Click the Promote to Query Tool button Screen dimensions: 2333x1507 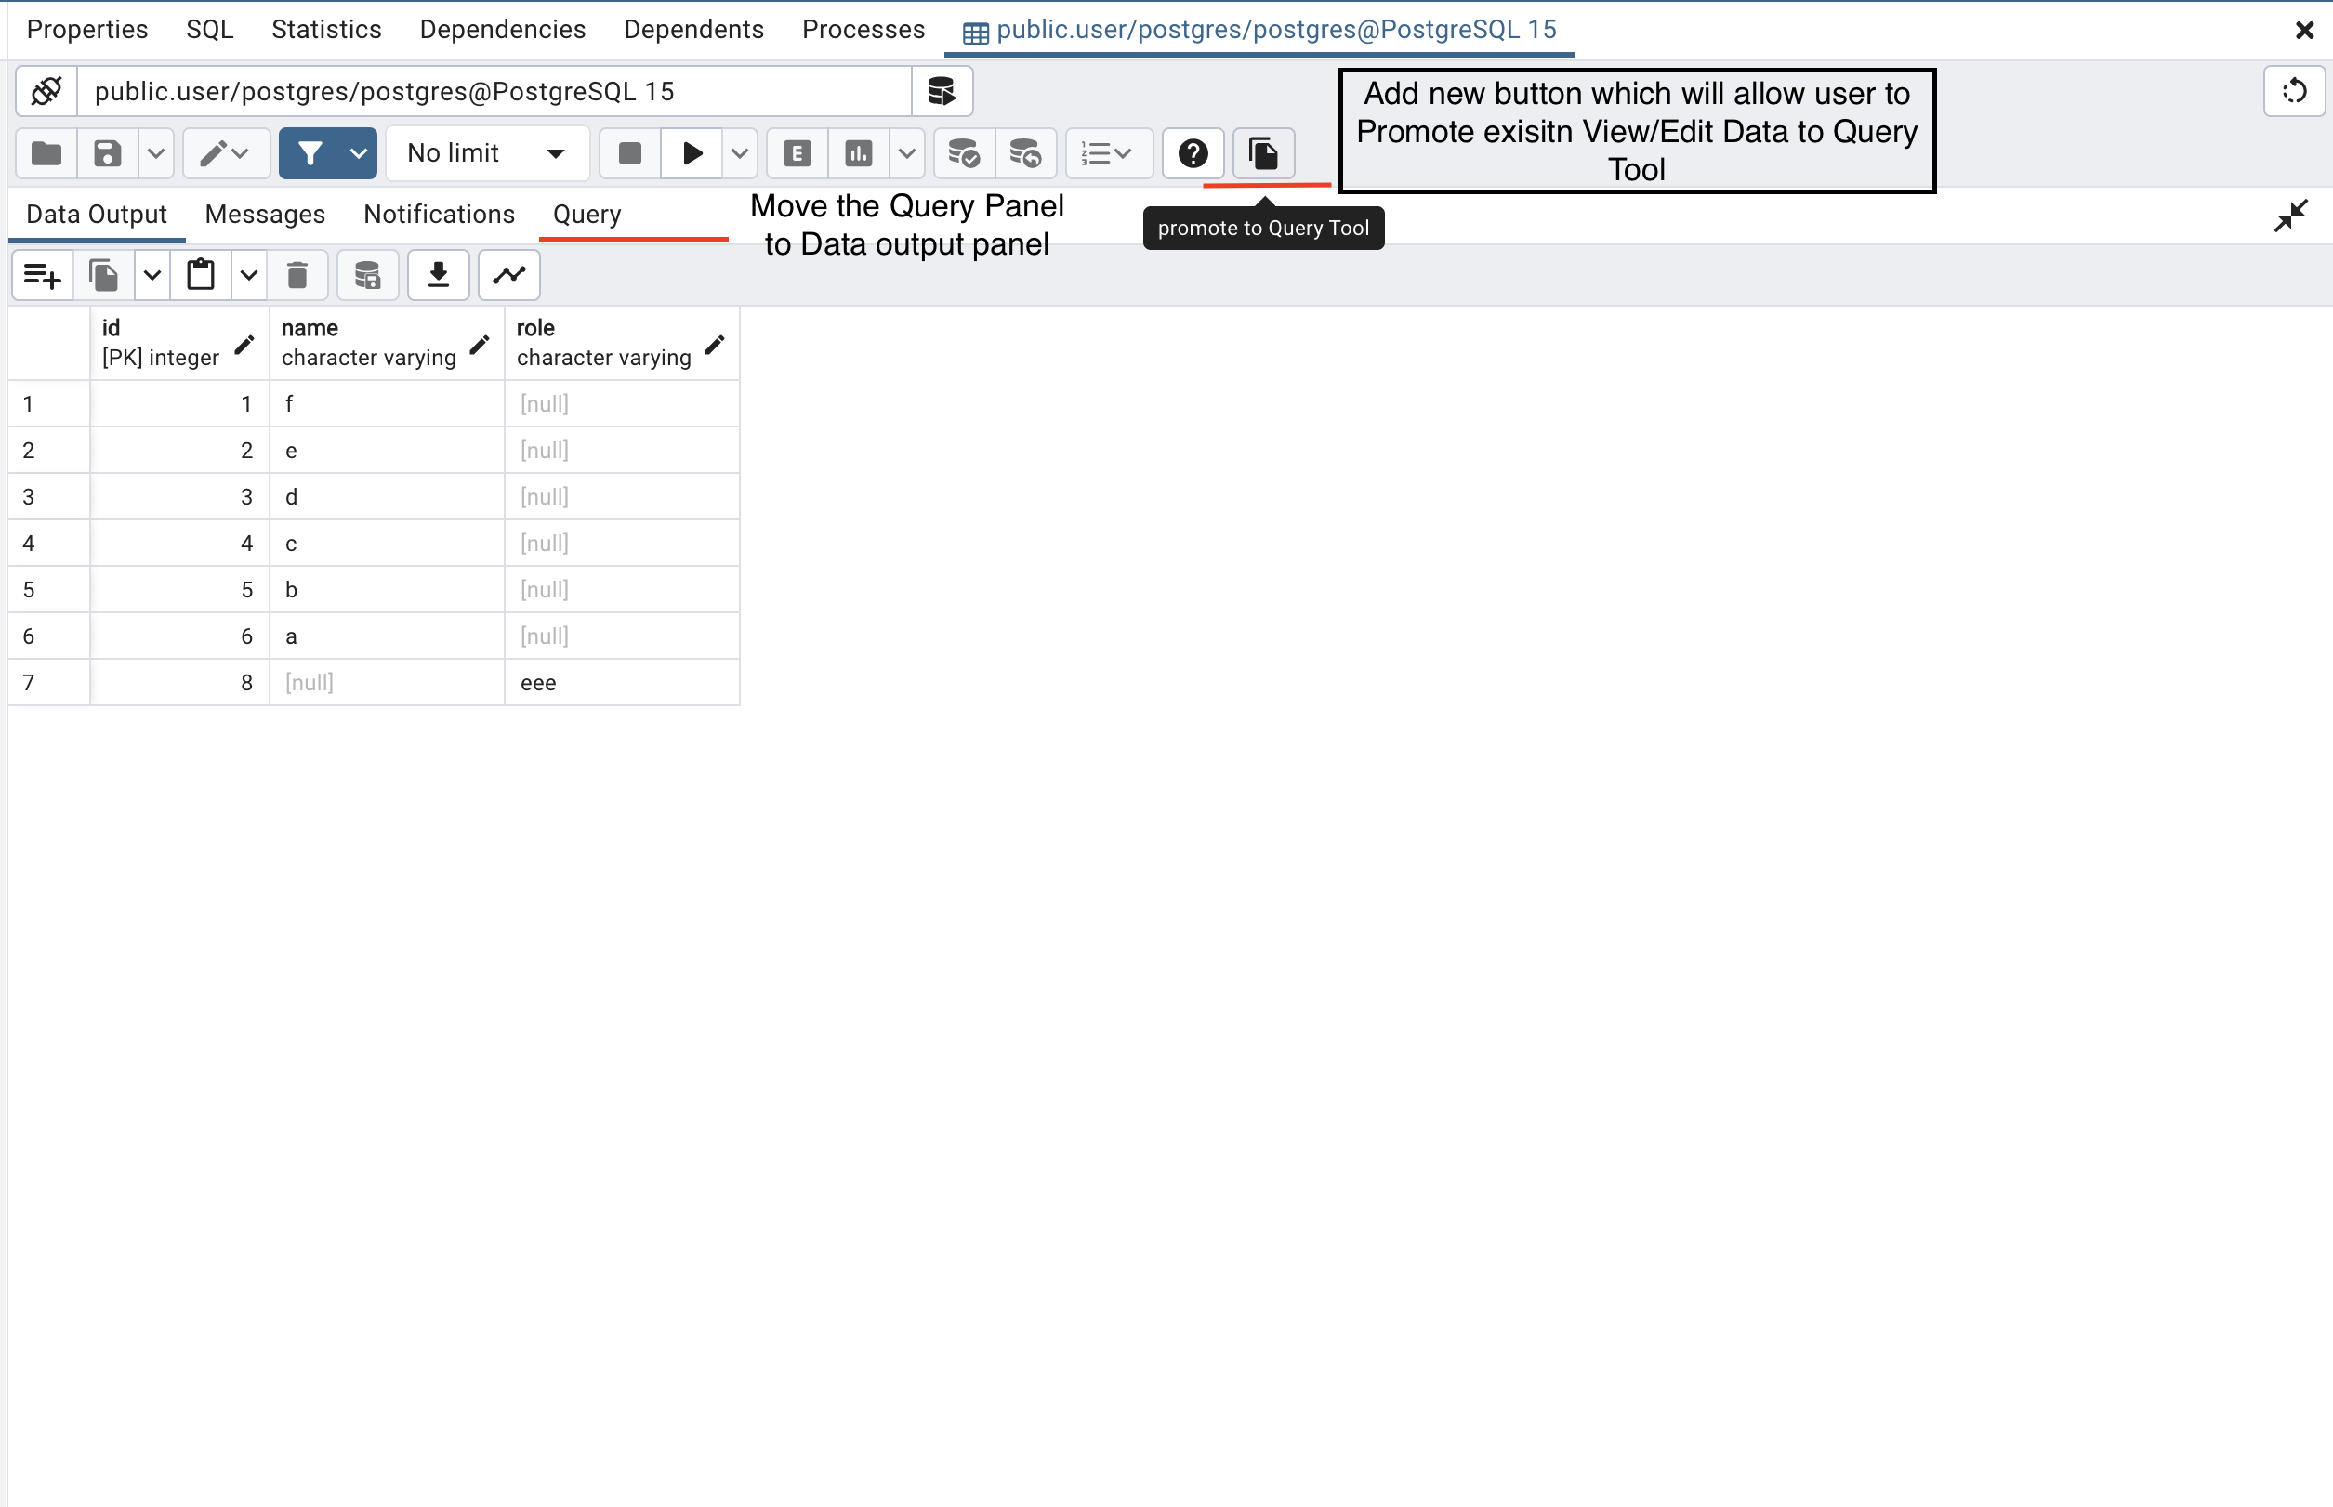coord(1263,153)
